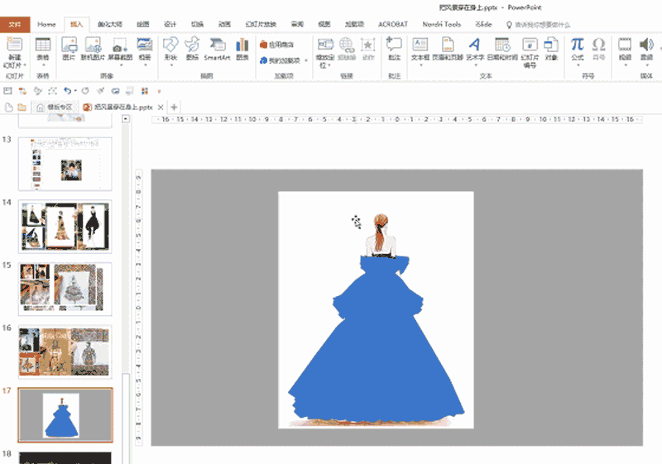Expand the Screenshot dropdown arrow
The image size is (662, 464).
coord(121,65)
